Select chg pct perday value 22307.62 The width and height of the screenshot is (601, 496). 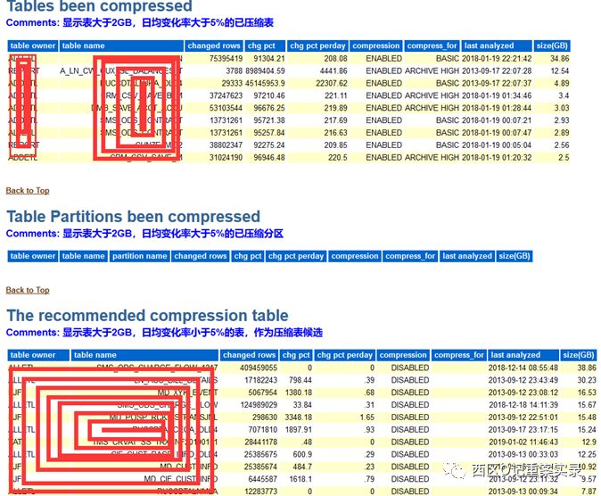[x=332, y=83]
